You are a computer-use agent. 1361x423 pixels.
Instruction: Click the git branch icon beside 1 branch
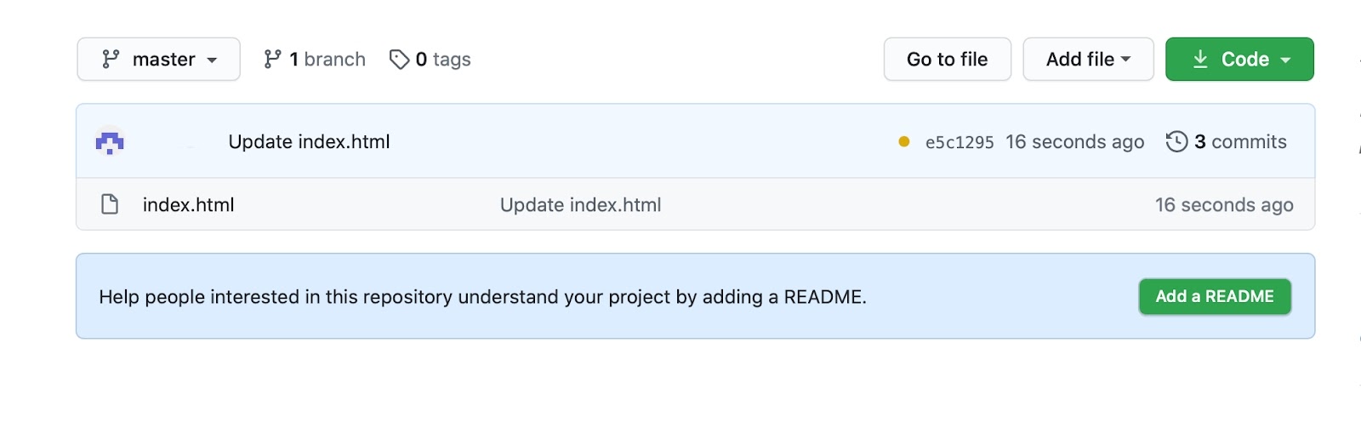click(272, 60)
